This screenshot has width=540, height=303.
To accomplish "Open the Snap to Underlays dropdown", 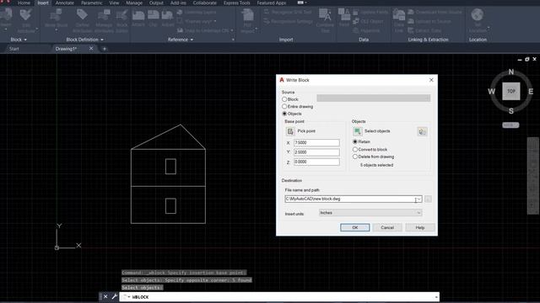I will (x=232, y=30).
